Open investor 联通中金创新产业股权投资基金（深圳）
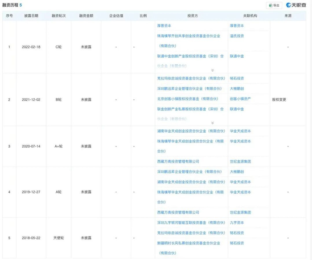The height and width of the screenshot is (260, 312). tap(190, 61)
